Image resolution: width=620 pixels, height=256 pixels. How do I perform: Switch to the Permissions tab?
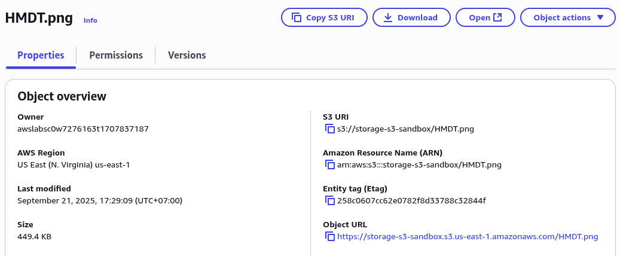116,55
